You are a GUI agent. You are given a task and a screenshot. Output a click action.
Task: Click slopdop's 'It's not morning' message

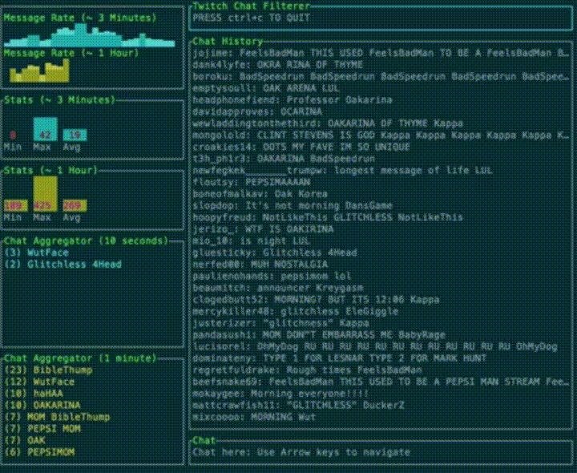click(293, 205)
